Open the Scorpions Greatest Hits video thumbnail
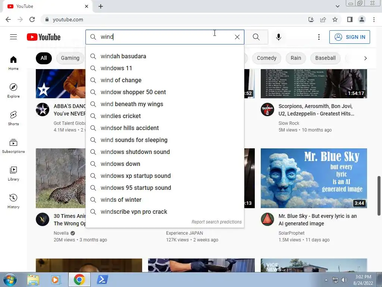This screenshot has width=382, height=287. coord(314,83)
